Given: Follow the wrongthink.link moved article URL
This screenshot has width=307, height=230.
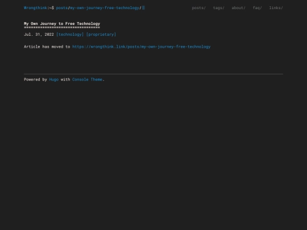Looking at the screenshot, I should coord(142,47).
